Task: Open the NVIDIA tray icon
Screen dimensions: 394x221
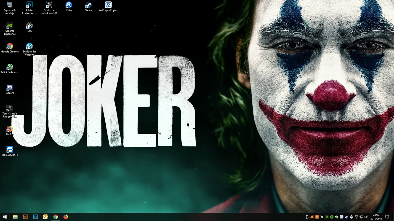Action: point(327,217)
